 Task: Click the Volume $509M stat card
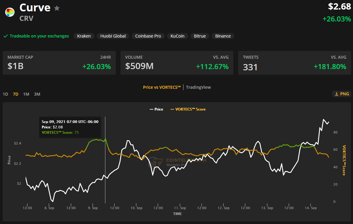tap(177, 63)
